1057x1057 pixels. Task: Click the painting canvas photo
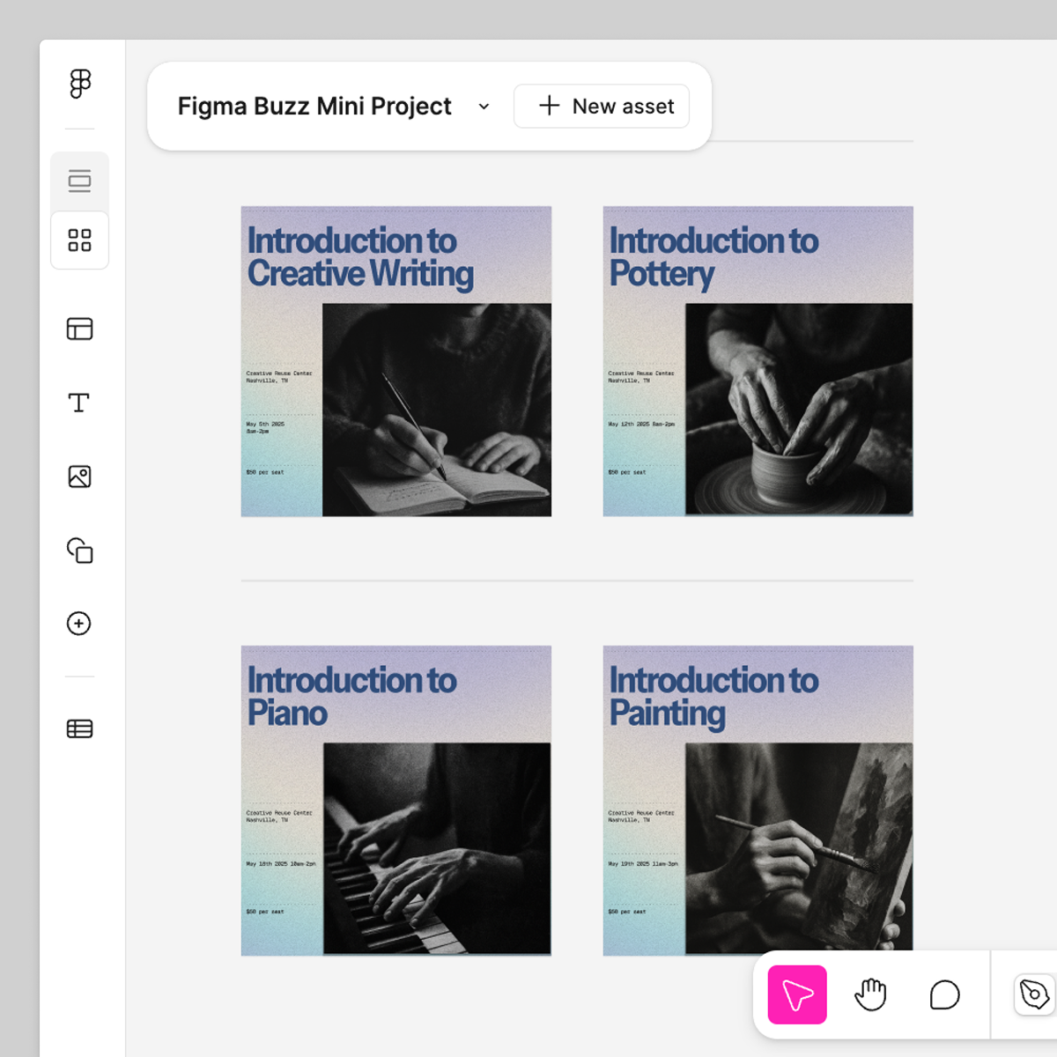(799, 848)
